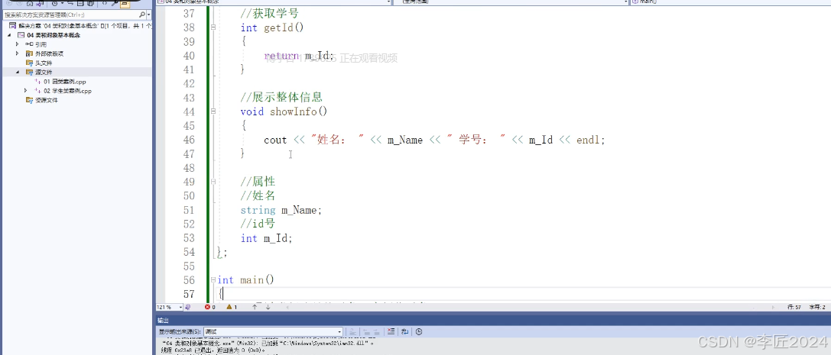The width and height of the screenshot is (831, 355).
Task: Go to previous issue with up arrow
Action: pos(255,307)
